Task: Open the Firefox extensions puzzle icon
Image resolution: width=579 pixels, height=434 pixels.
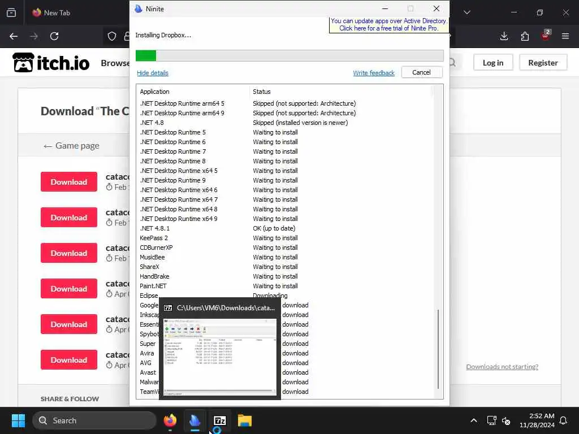Action: point(525,36)
